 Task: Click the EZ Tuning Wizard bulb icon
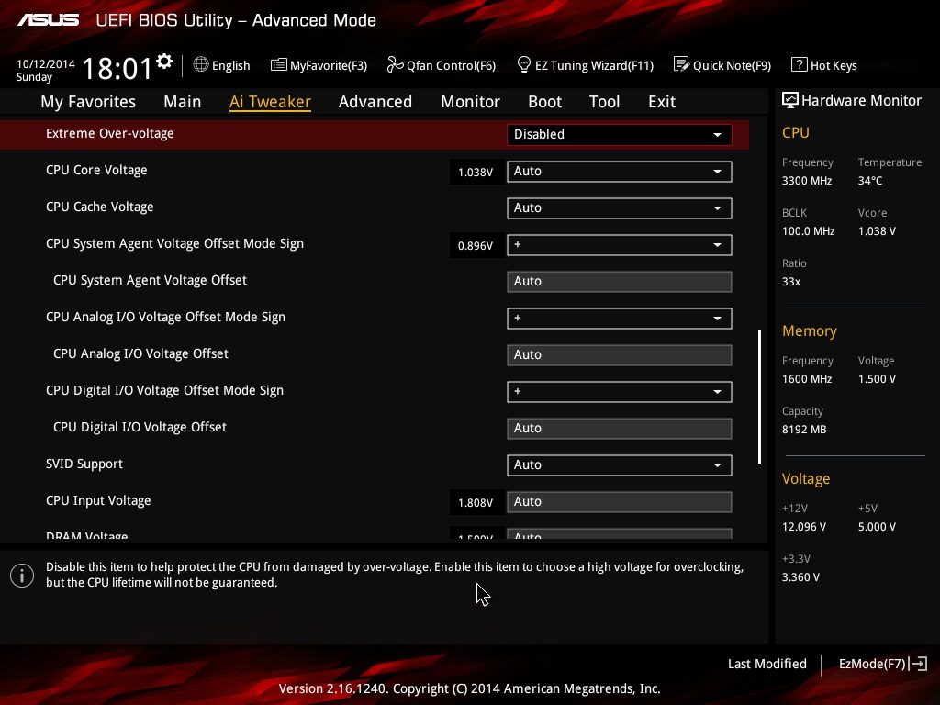523,64
